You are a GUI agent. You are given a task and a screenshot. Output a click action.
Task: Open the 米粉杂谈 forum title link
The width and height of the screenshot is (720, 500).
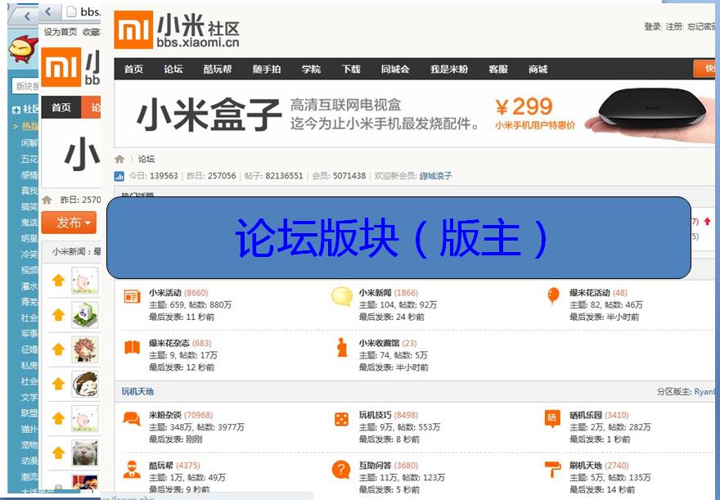165,416
